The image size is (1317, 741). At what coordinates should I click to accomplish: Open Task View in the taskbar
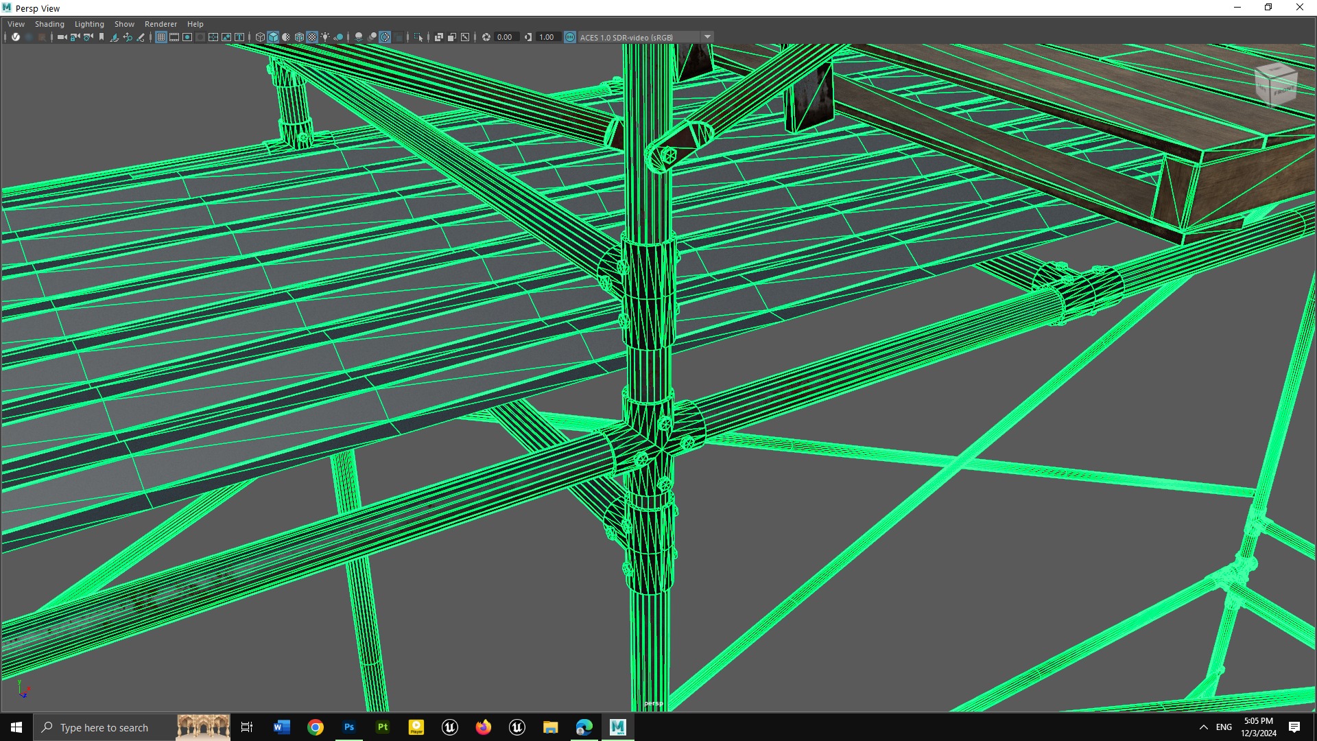click(x=247, y=727)
